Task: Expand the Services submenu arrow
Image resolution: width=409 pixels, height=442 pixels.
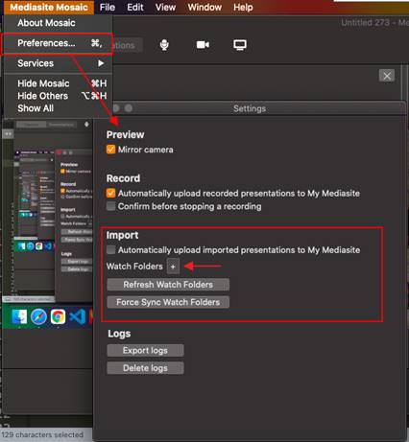Action: coord(101,63)
